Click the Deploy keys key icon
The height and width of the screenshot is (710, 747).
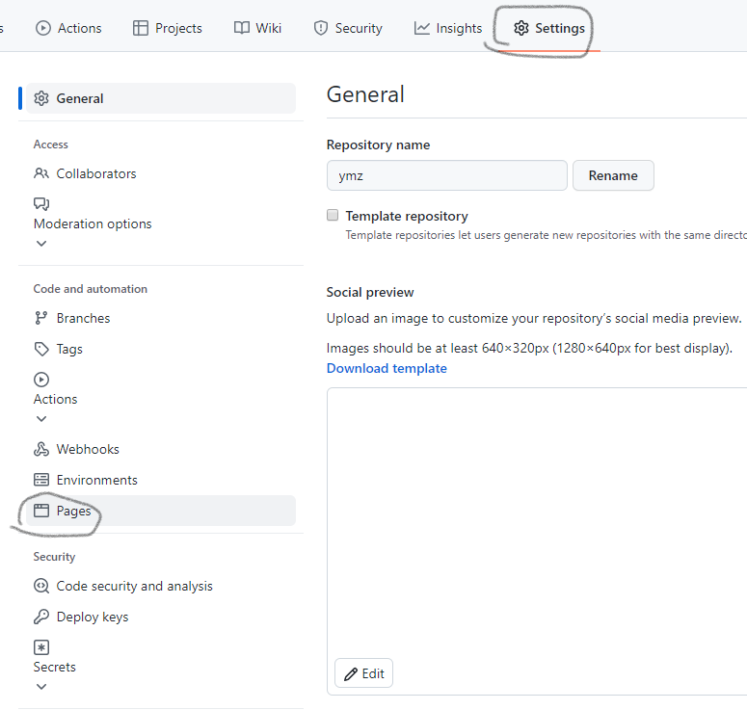tap(41, 617)
